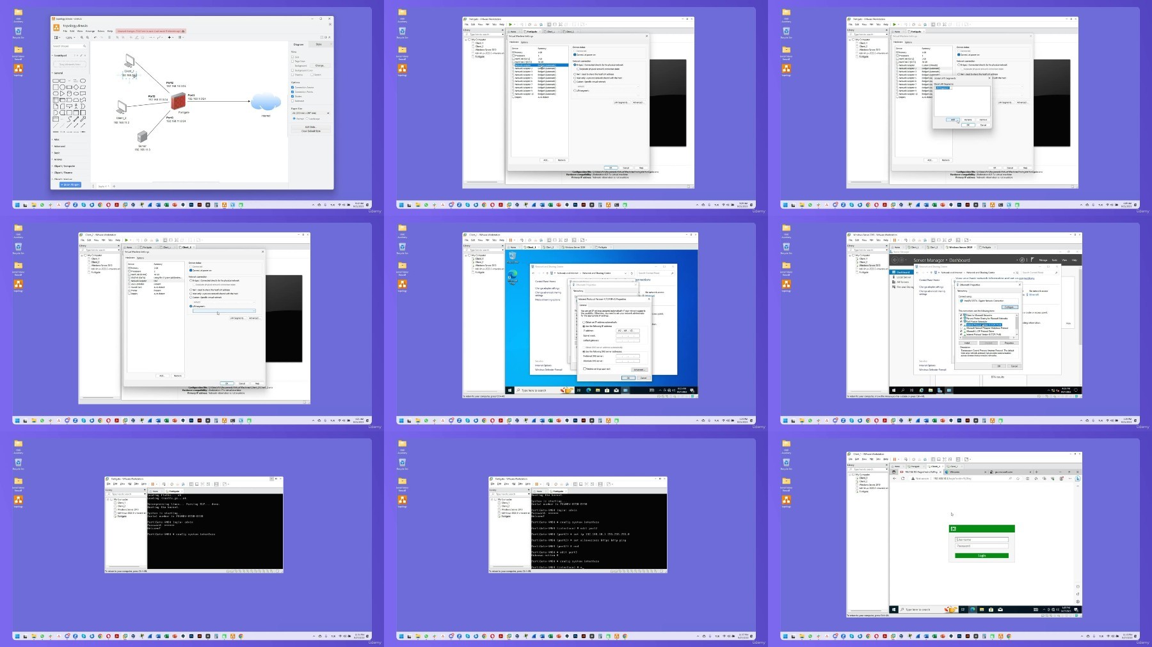
Task: Click Add in the Global LAN Segments dialog
Action: [x=953, y=120]
